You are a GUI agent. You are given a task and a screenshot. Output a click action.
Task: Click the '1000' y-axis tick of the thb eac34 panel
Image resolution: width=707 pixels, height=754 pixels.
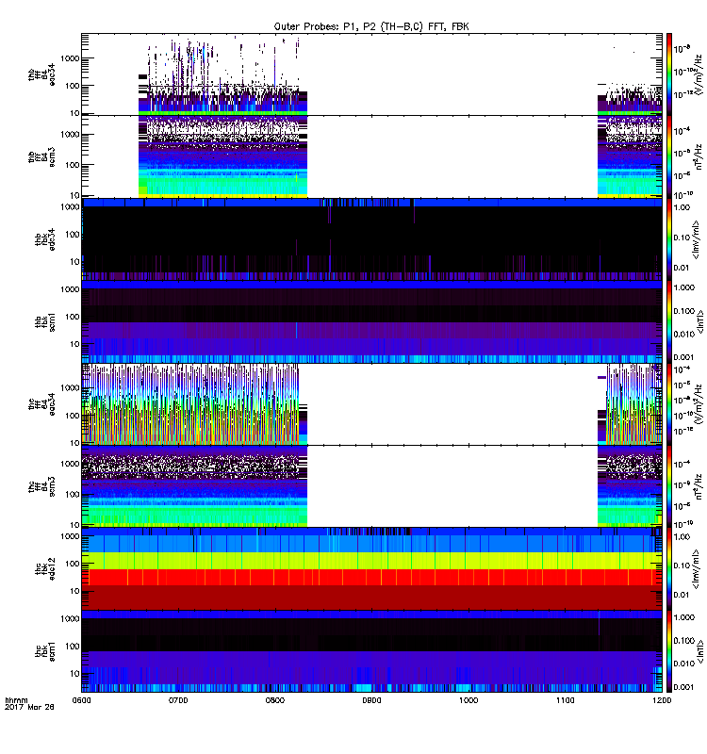tap(70, 58)
